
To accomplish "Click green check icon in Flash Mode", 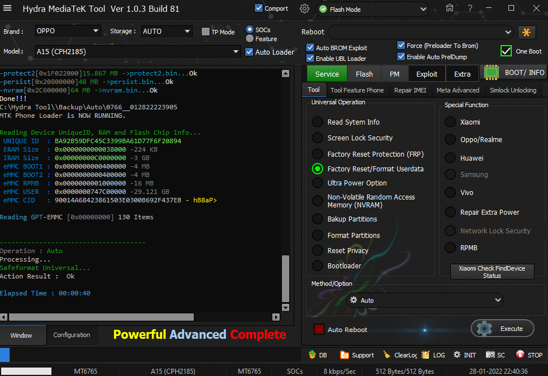I will 323,10.
